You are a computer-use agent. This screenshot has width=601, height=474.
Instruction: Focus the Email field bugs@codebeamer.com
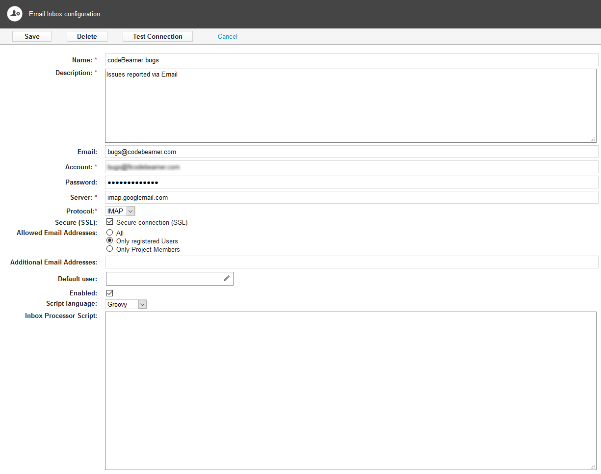[x=352, y=152]
